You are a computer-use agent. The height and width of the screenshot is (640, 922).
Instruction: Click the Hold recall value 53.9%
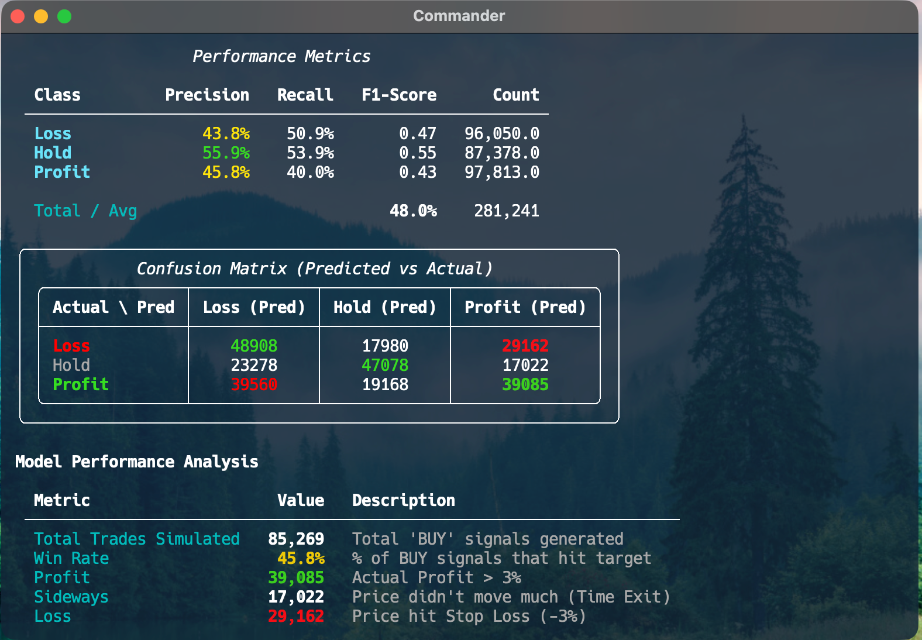click(311, 153)
